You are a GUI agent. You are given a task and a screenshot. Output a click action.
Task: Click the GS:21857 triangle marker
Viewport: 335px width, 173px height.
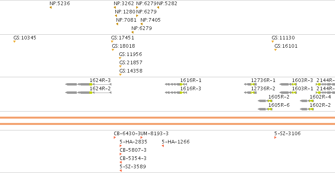click(x=120, y=67)
